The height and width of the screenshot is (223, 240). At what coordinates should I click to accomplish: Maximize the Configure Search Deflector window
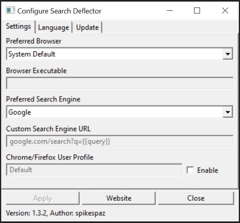click(x=197, y=11)
